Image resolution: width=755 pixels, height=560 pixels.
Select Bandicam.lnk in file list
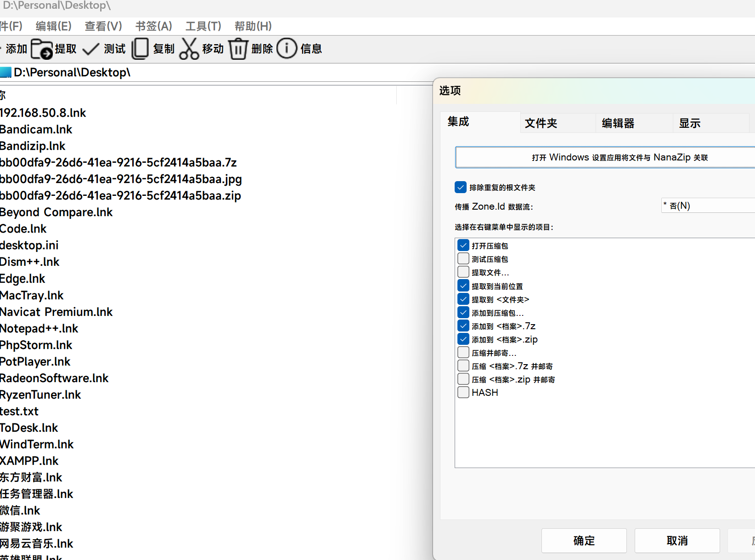pos(36,129)
